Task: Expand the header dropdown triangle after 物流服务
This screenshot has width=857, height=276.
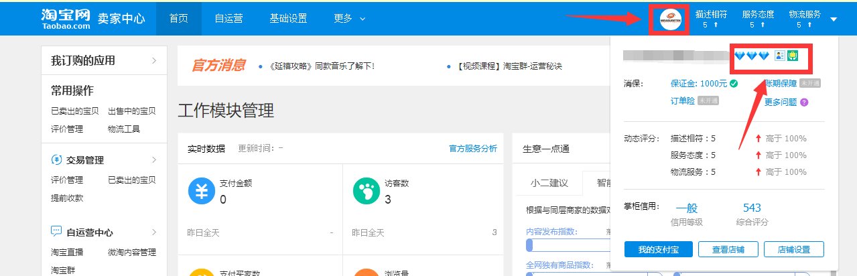Action: click(x=833, y=19)
